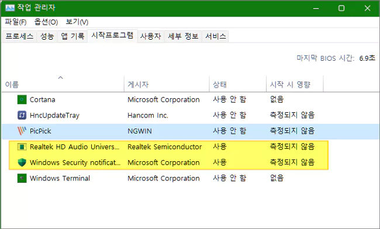Screen dimensions: 380x229
Task: Select Windows Security notificat... entry
Action: (x=75, y=162)
